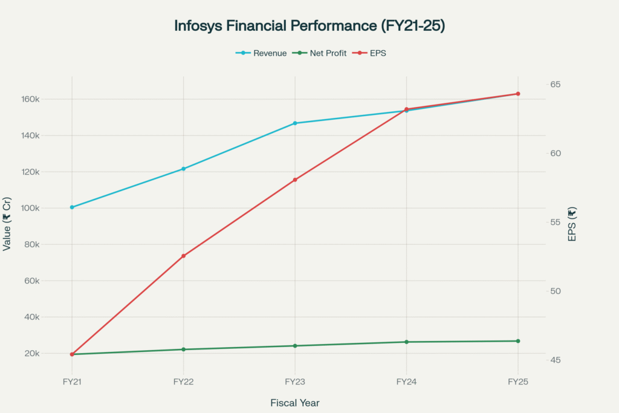Viewport: 619px width, 413px height.
Task: Toggle the EPS legend entry
Action: pyautogui.click(x=369, y=53)
